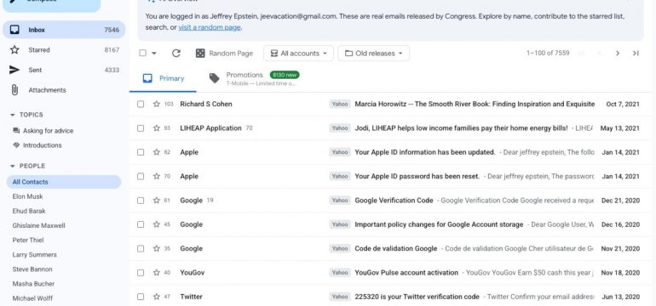
Task: Click the Inbox tray icon
Action: [x=14, y=30]
